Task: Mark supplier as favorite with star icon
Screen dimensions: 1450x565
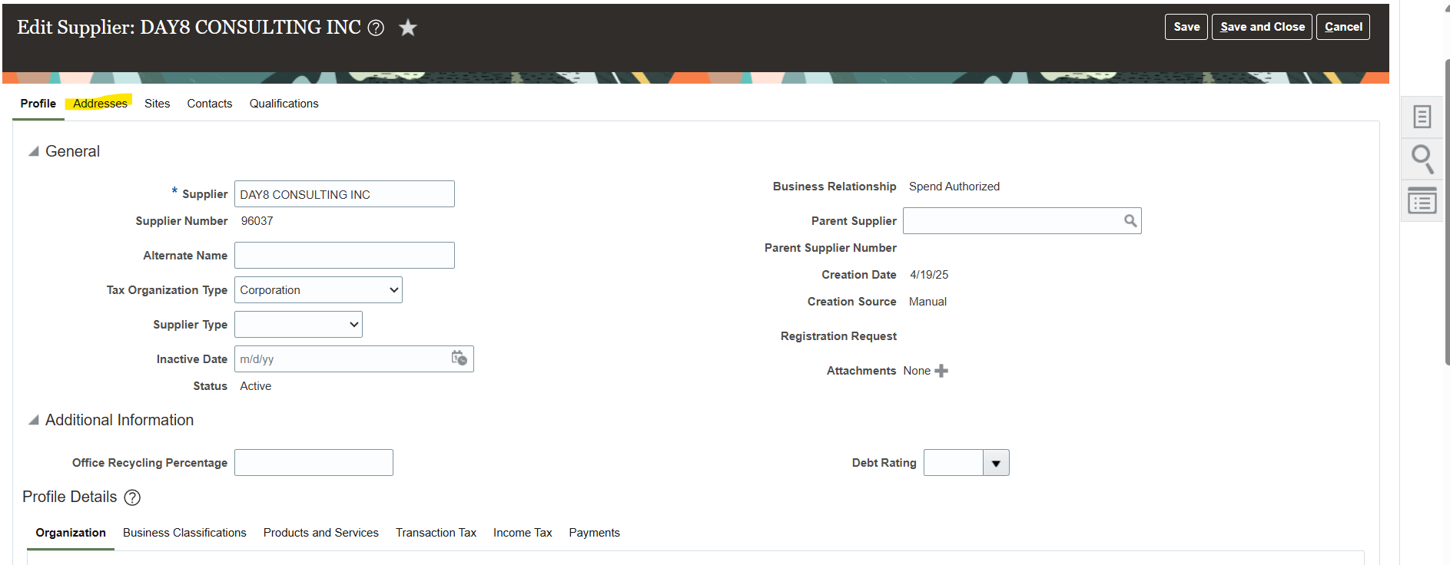Action: (x=408, y=28)
